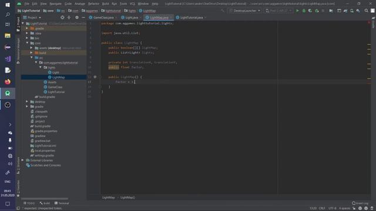Click the Profile run icon
Viewport: 376px width, 211px height.
pyautogui.click(x=317, y=11)
